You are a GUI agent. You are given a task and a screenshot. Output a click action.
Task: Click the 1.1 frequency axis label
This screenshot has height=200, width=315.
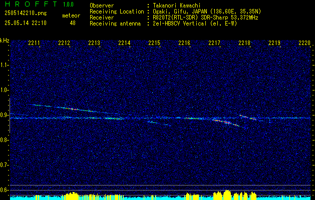click(x=5, y=65)
